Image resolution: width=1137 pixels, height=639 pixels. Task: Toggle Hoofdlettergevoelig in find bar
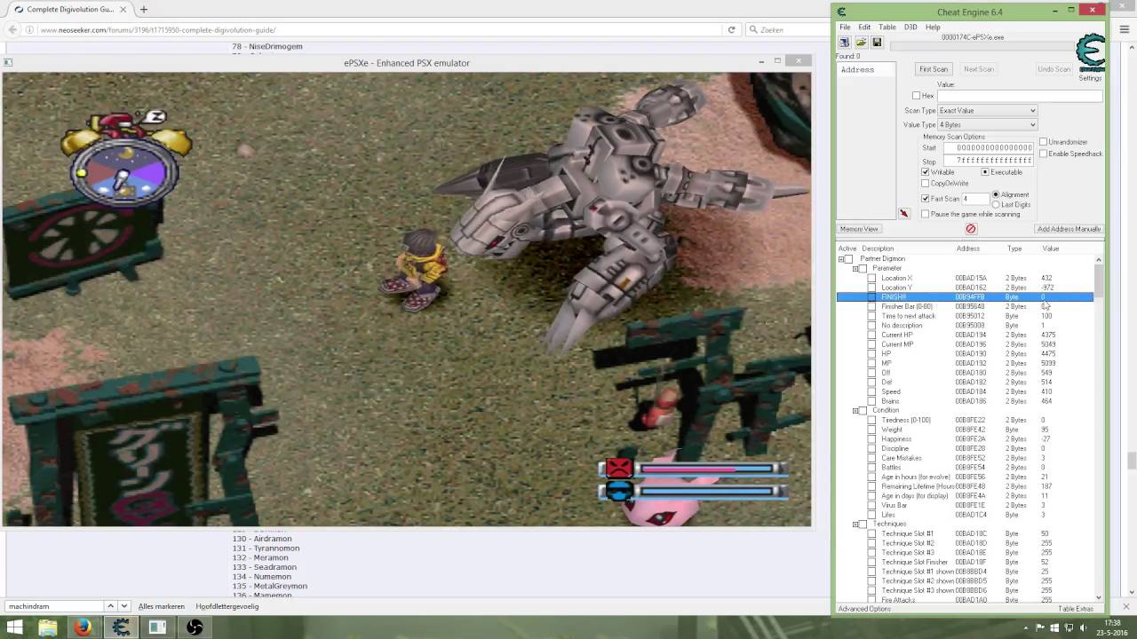point(227,606)
